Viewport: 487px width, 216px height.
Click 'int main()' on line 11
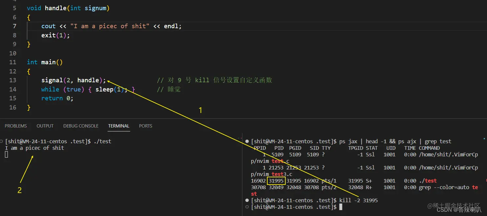(45, 62)
